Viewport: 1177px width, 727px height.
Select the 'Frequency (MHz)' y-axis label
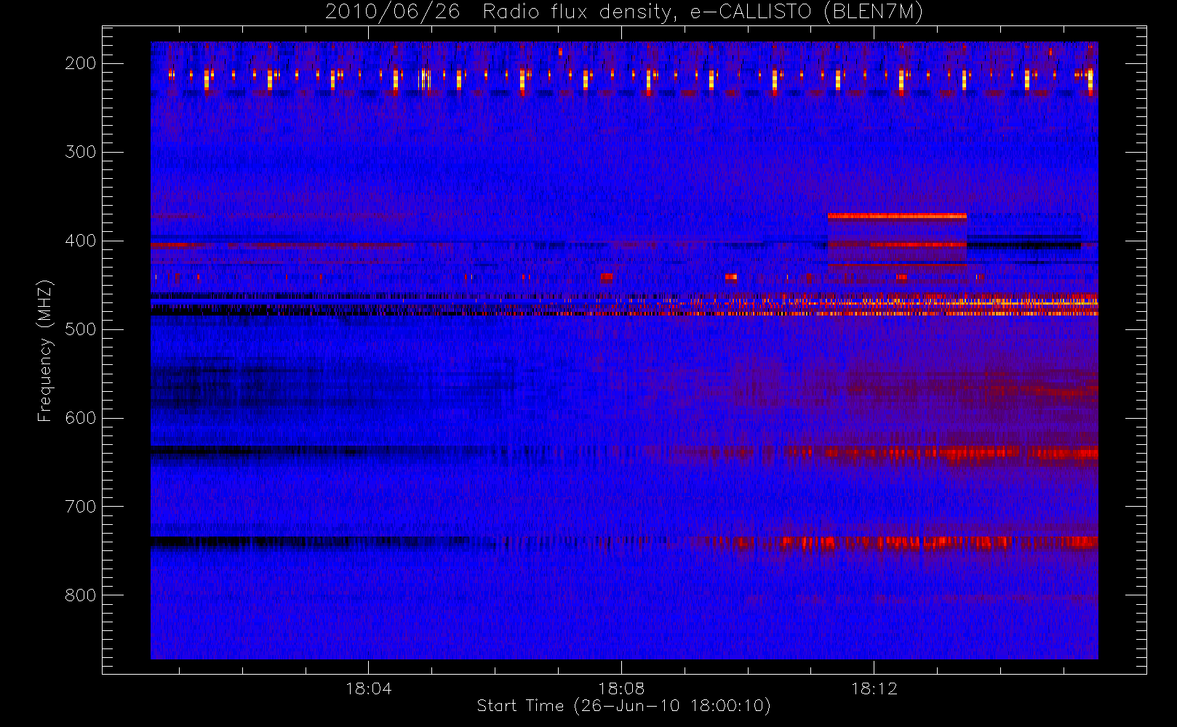[x=45, y=350]
